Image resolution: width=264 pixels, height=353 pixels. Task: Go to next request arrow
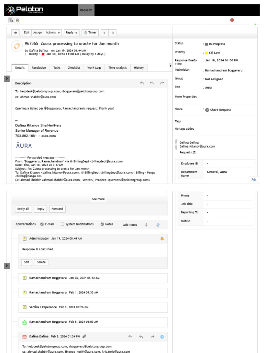click(113, 33)
